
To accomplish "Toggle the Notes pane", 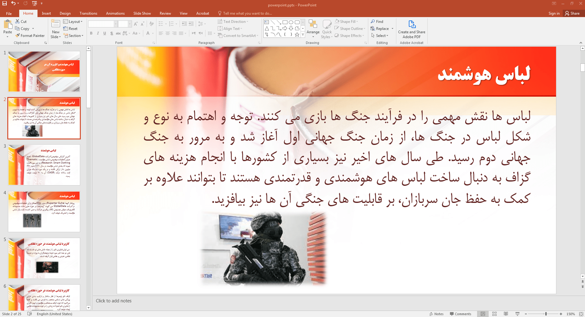I will (x=437, y=314).
